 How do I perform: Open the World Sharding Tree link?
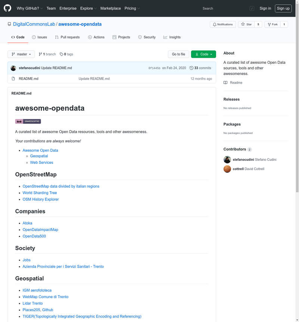click(40, 193)
